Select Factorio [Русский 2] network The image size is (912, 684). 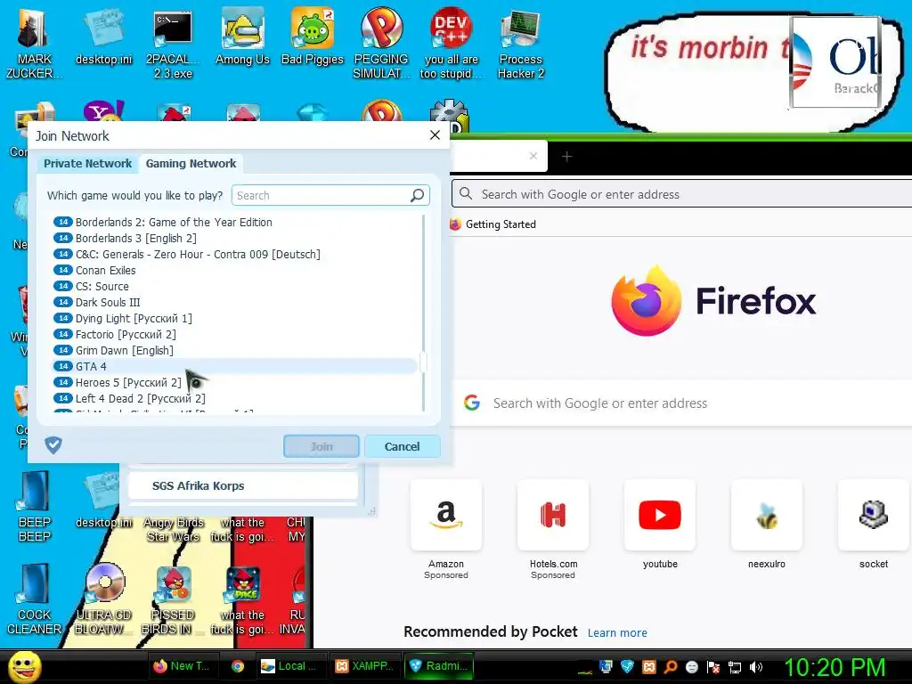coord(234,335)
